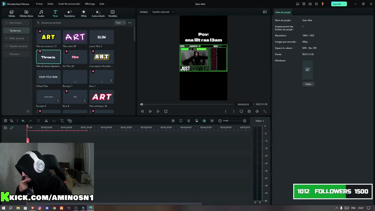Click the timeline render preview icon
The height and width of the screenshot is (211, 375).
(x=173, y=121)
